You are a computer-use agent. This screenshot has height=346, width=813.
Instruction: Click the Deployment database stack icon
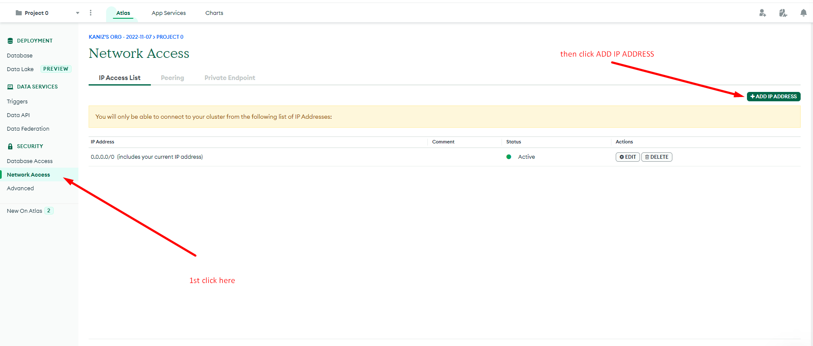10,41
